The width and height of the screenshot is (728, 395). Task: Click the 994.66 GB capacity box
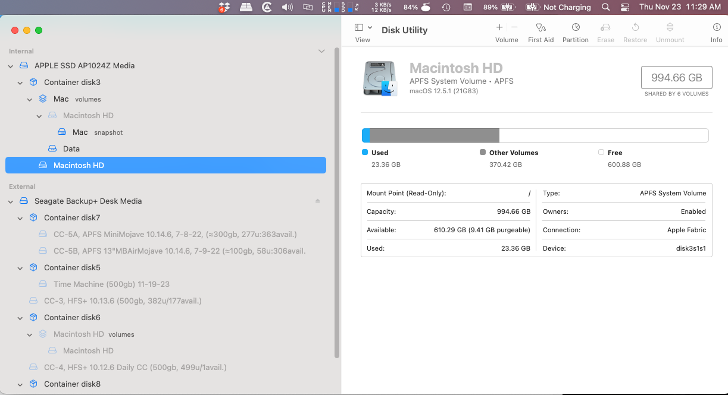(x=676, y=78)
